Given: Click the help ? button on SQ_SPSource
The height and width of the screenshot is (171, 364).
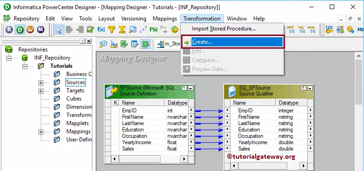Looking at the screenshot, I should (304, 88).
